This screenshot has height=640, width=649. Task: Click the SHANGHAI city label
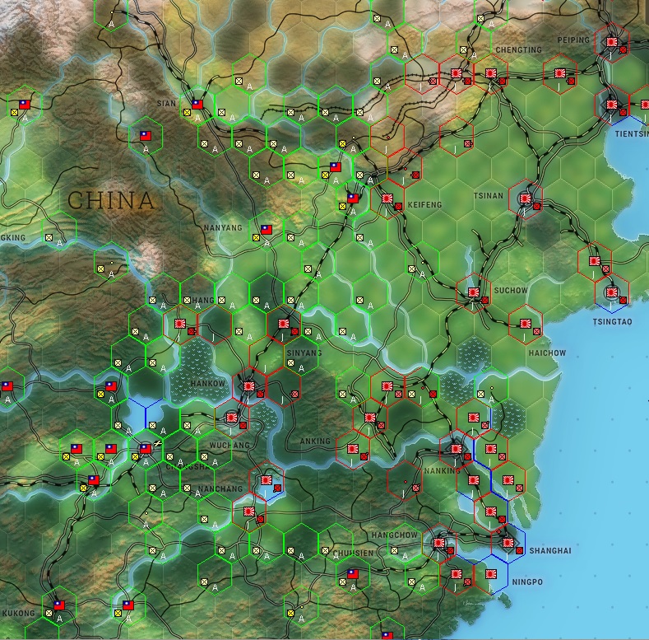(550, 551)
